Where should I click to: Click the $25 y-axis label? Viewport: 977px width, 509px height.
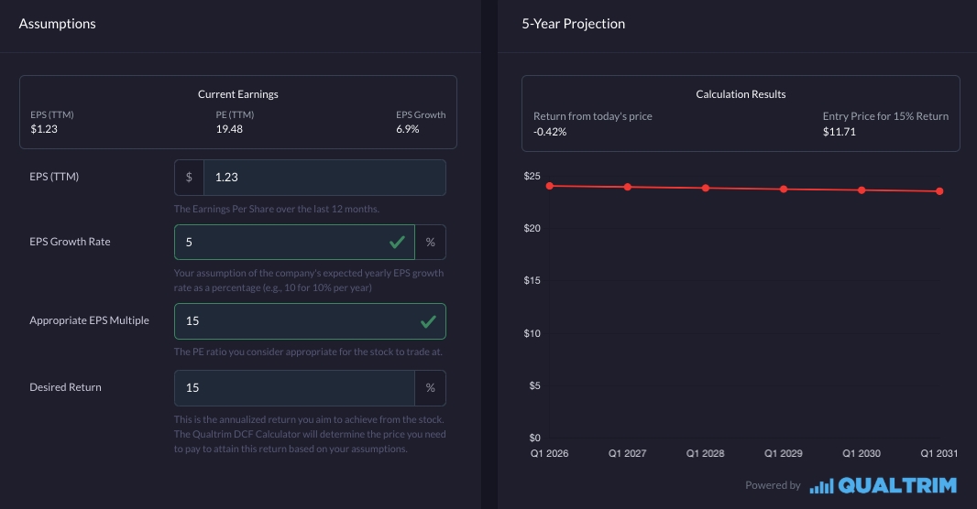[x=532, y=177]
